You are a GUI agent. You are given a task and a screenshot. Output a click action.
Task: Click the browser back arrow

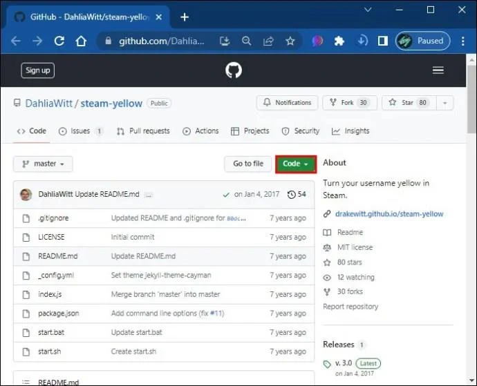click(15, 41)
